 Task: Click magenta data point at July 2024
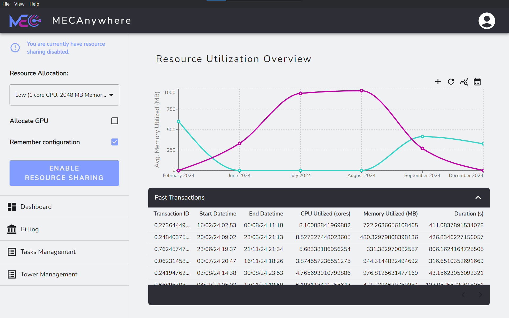pyautogui.click(x=300, y=93)
